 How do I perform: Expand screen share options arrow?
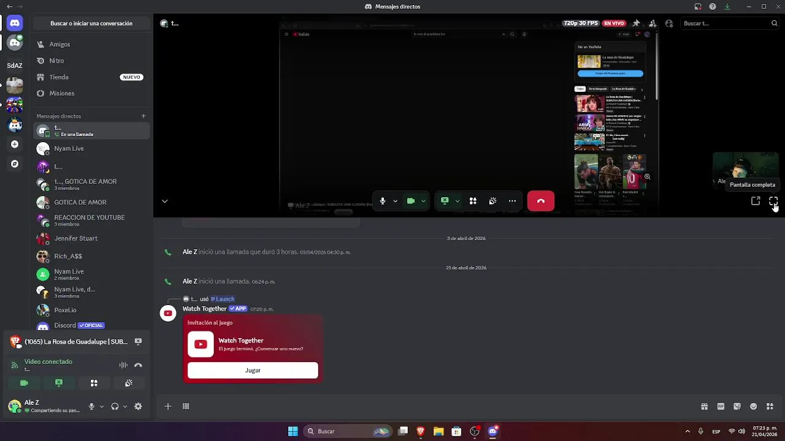click(457, 201)
